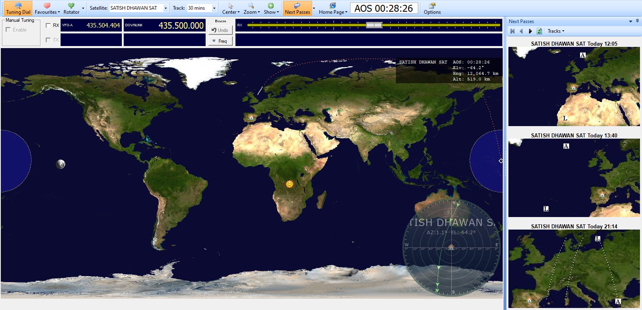
Task: Open the Center menu
Action: click(x=230, y=8)
